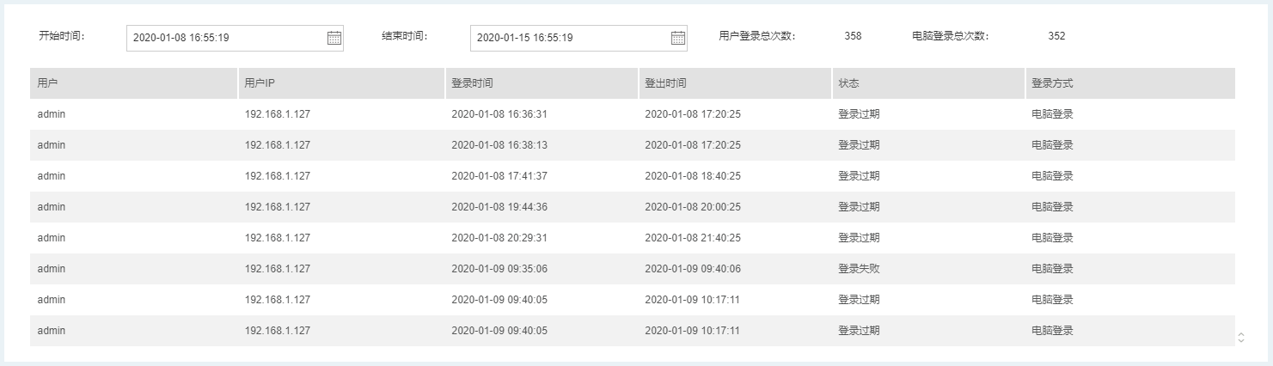
Task: Click logout time 2020-01-08 21:40:25 cell
Action: 693,238
